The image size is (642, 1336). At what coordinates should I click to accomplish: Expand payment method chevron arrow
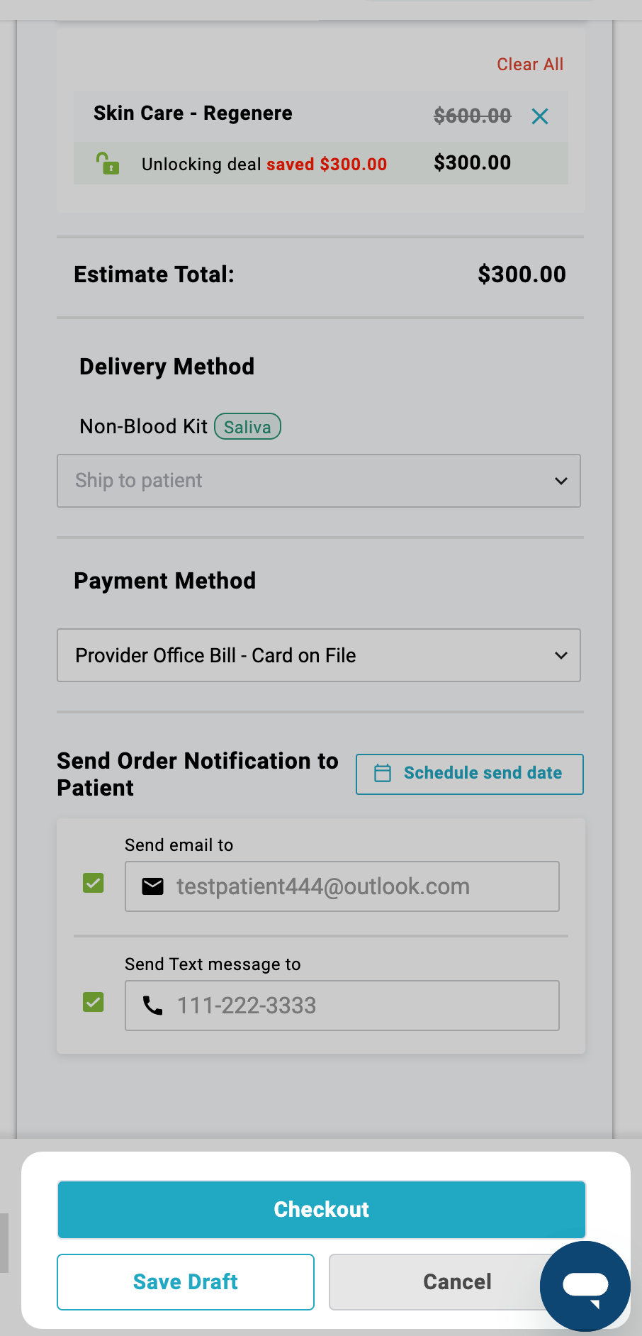pyautogui.click(x=561, y=655)
